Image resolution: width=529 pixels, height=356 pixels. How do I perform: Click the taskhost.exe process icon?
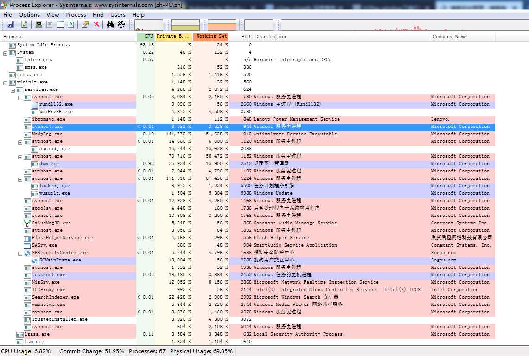(27, 275)
